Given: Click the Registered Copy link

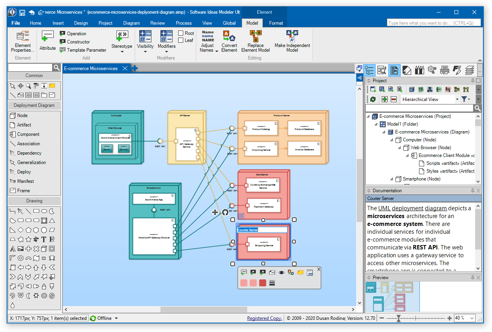Looking at the screenshot, I should (x=264, y=318).
